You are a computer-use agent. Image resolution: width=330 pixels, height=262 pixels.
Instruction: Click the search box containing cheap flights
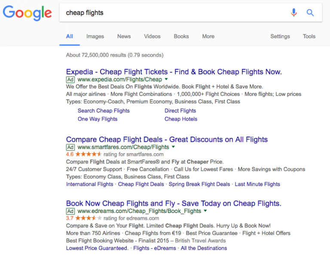click(x=172, y=13)
